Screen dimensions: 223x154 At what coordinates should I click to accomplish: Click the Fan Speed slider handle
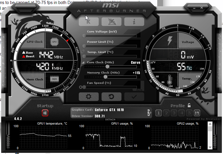point(84,87)
